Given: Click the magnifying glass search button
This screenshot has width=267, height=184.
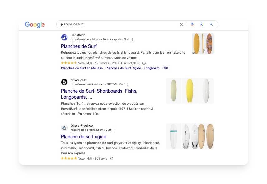Looking at the screenshot, I should coord(211,24).
